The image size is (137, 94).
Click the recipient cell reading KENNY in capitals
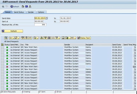point(88,72)
